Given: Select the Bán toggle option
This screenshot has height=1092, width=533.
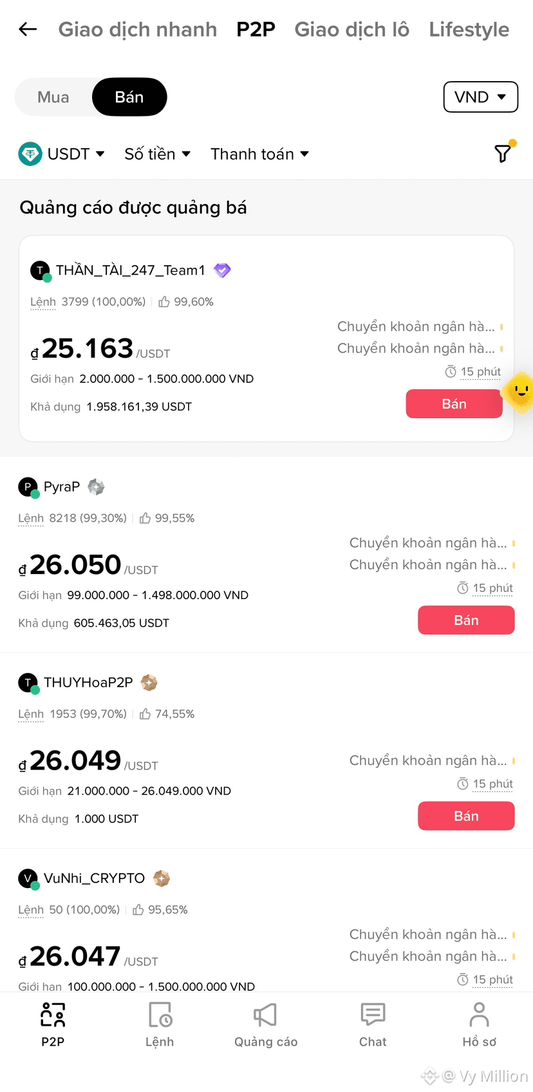Looking at the screenshot, I should click(129, 97).
